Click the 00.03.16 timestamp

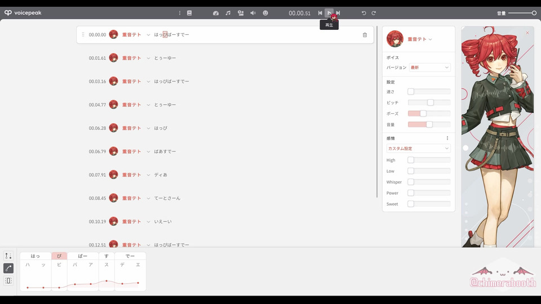pyautogui.click(x=97, y=82)
